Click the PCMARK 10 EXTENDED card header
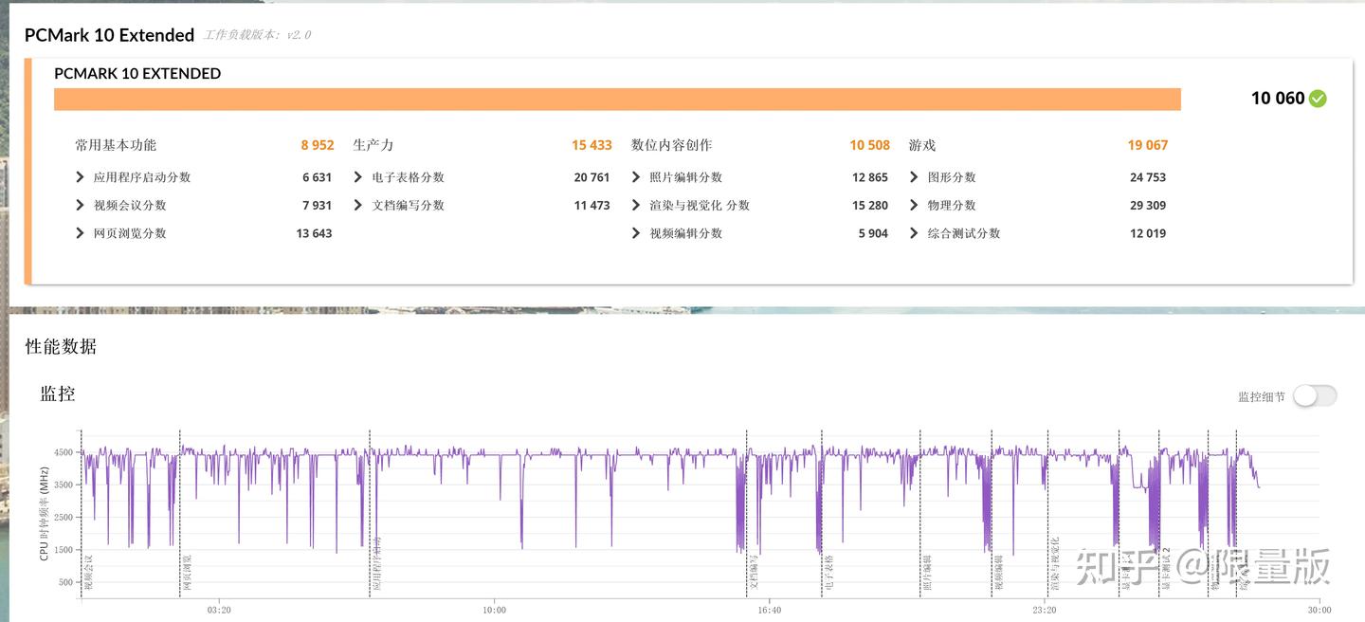 pyautogui.click(x=137, y=73)
